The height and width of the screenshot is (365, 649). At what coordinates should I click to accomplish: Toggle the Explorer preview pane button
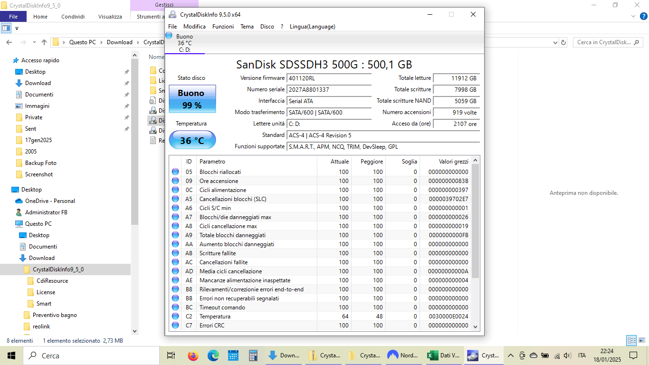(x=6, y=28)
